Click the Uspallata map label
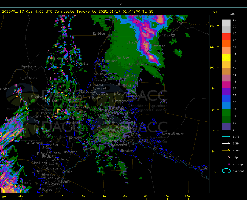The height and width of the screenshot is (200, 247). 28,66
